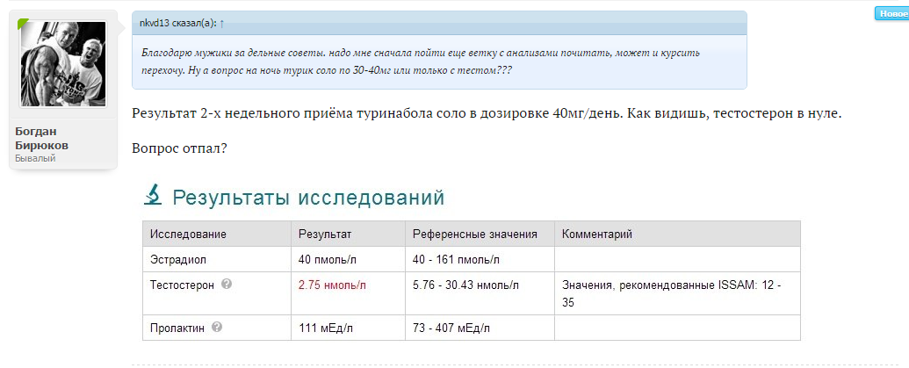This screenshot has height=368, width=909.
Task: Click the Комментарий column header
Action: tap(596, 235)
